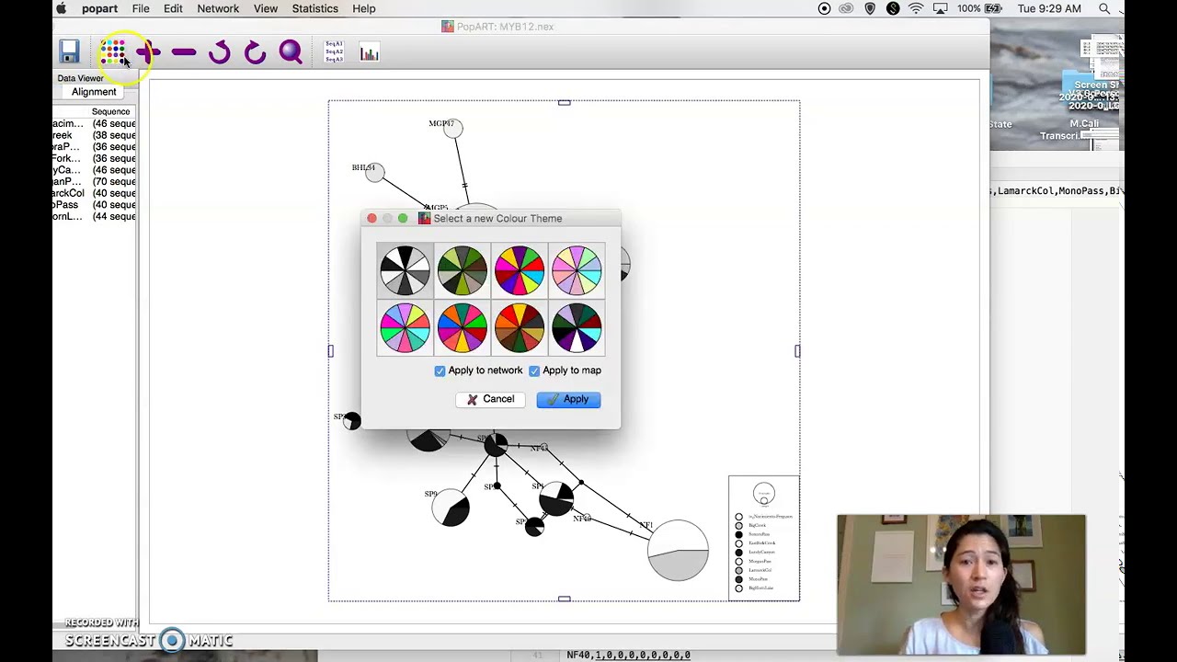Open the View menu
1177x662 pixels.
click(x=266, y=8)
